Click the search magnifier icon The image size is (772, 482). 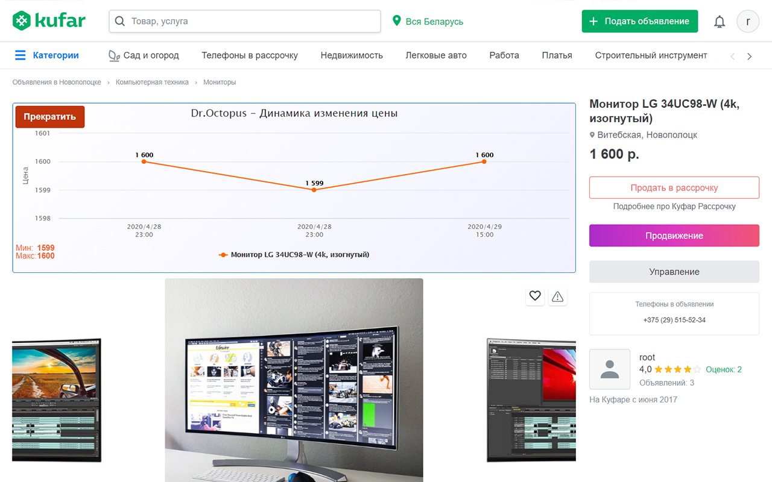click(120, 21)
